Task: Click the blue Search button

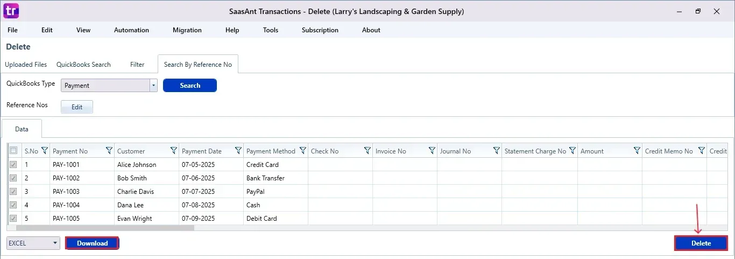Action: pos(190,85)
